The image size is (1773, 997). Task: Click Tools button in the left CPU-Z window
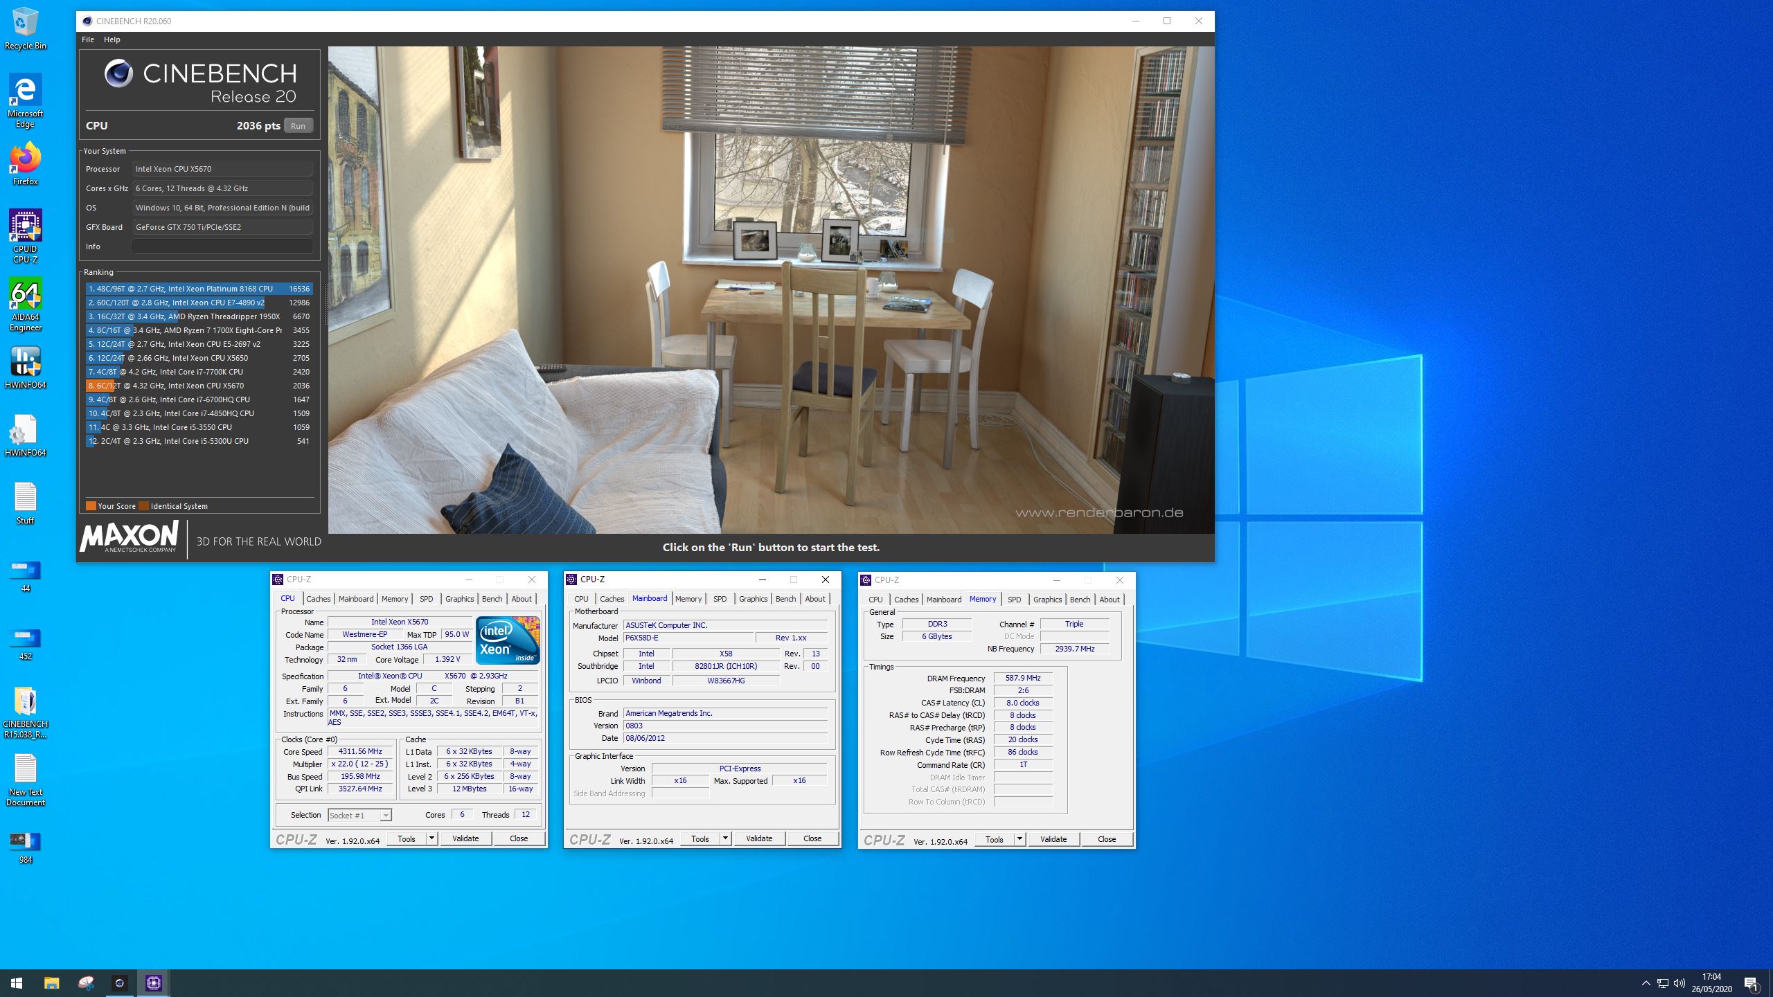(x=407, y=838)
